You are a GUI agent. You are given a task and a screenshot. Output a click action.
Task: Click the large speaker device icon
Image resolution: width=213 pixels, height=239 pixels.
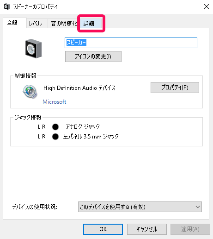[33, 49]
